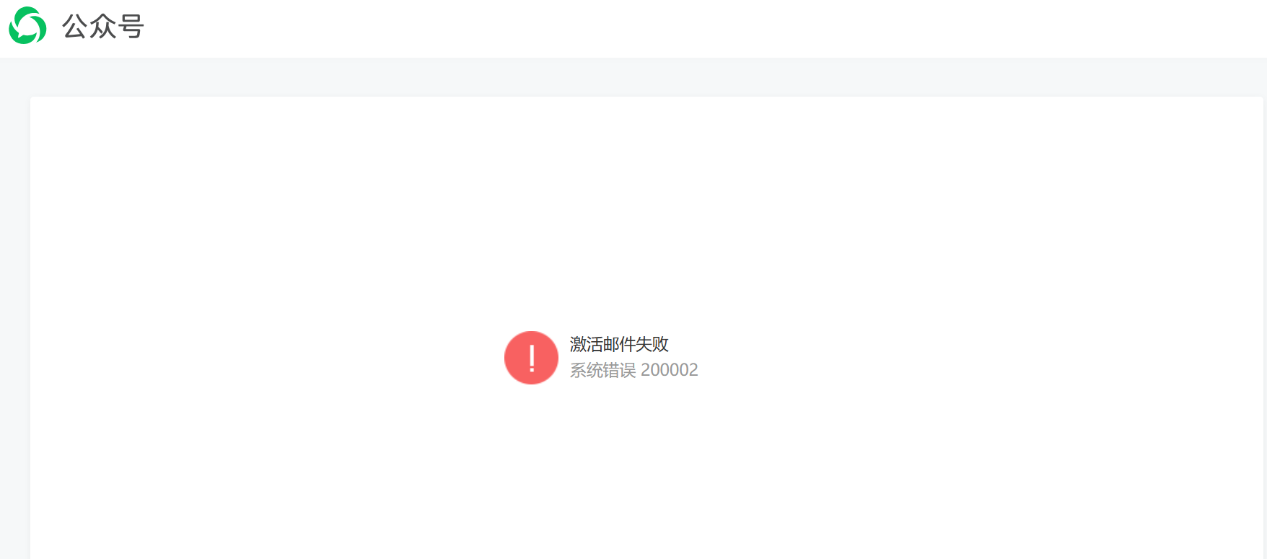Click the top-left corner of white card

[x=33, y=100]
